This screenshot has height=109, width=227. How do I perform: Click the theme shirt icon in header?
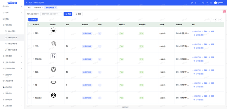[203, 3]
